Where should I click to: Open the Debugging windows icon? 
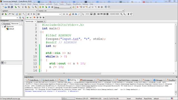[x=106, y=7]
